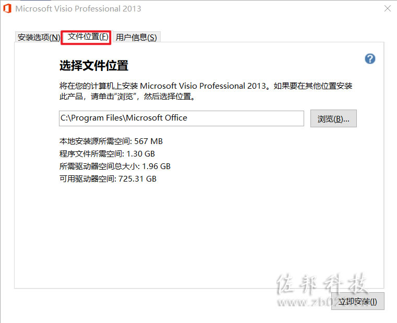
Task: Click the Office logo in title bar
Action: point(7,8)
